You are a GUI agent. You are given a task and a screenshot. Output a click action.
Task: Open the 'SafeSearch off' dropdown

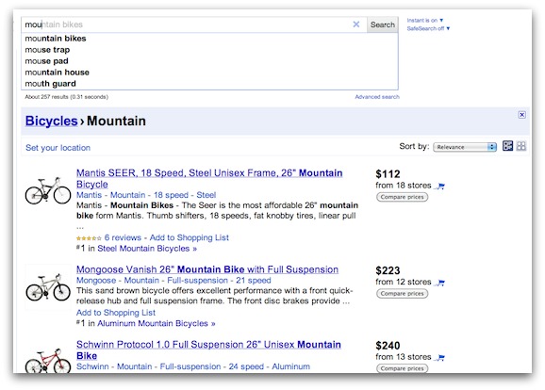coord(428,28)
